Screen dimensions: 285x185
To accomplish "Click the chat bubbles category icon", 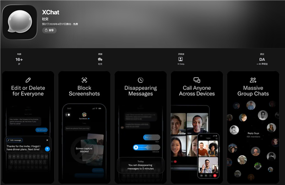I will pyautogui.click(x=100, y=59).
